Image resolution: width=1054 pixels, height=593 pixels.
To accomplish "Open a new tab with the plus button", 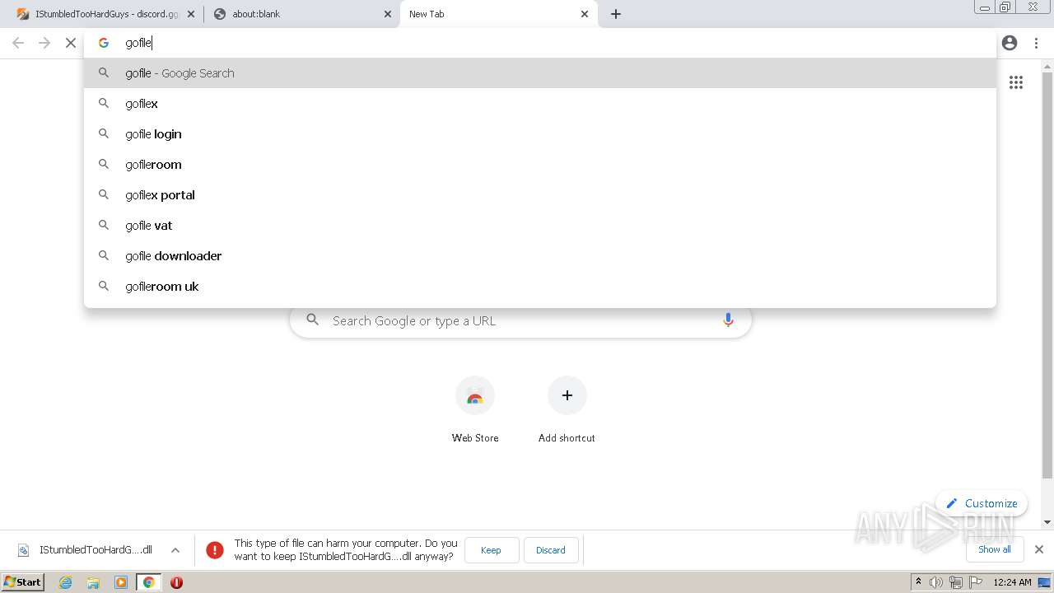I will 616,14.
